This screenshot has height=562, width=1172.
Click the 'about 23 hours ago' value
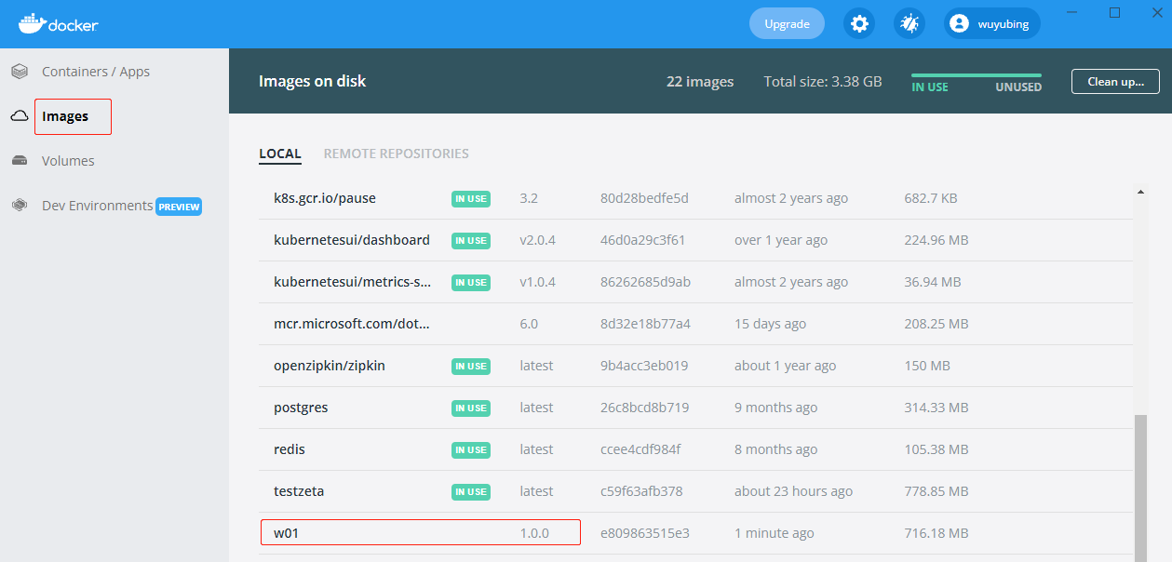tap(793, 491)
